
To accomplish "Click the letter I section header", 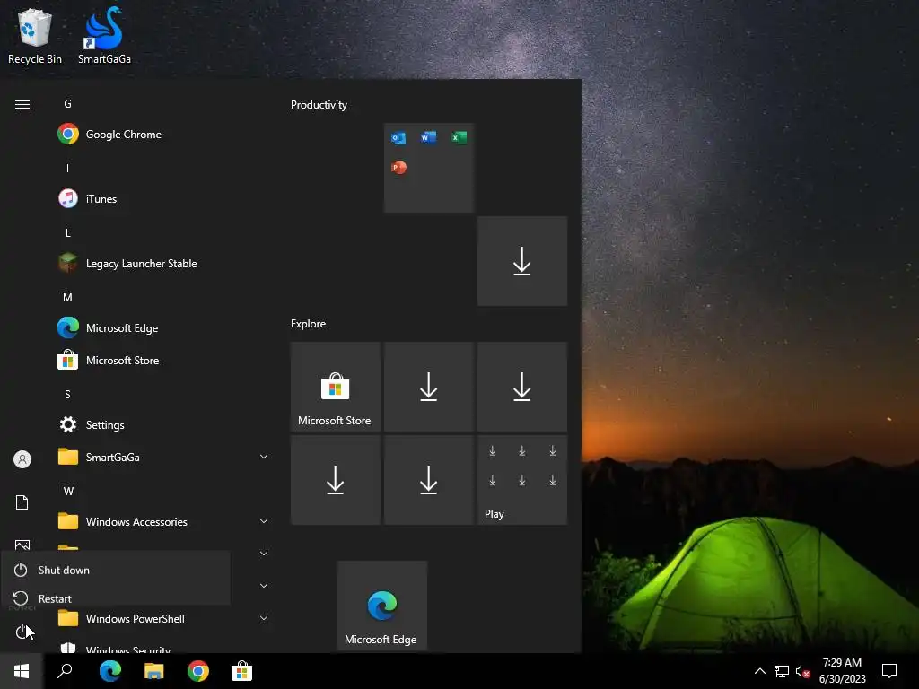I will pos(67,168).
